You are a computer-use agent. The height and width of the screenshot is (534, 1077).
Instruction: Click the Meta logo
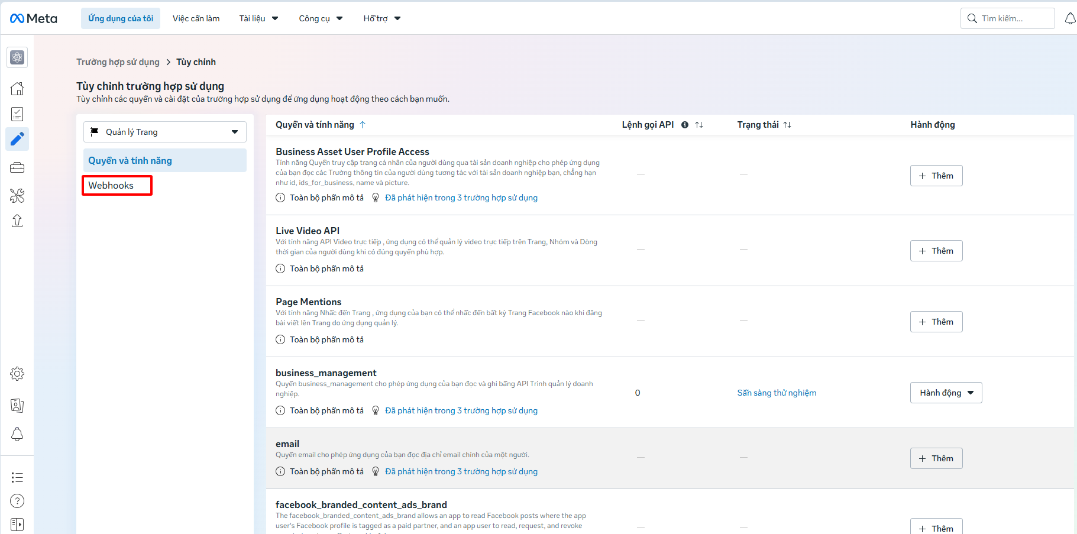(x=34, y=18)
